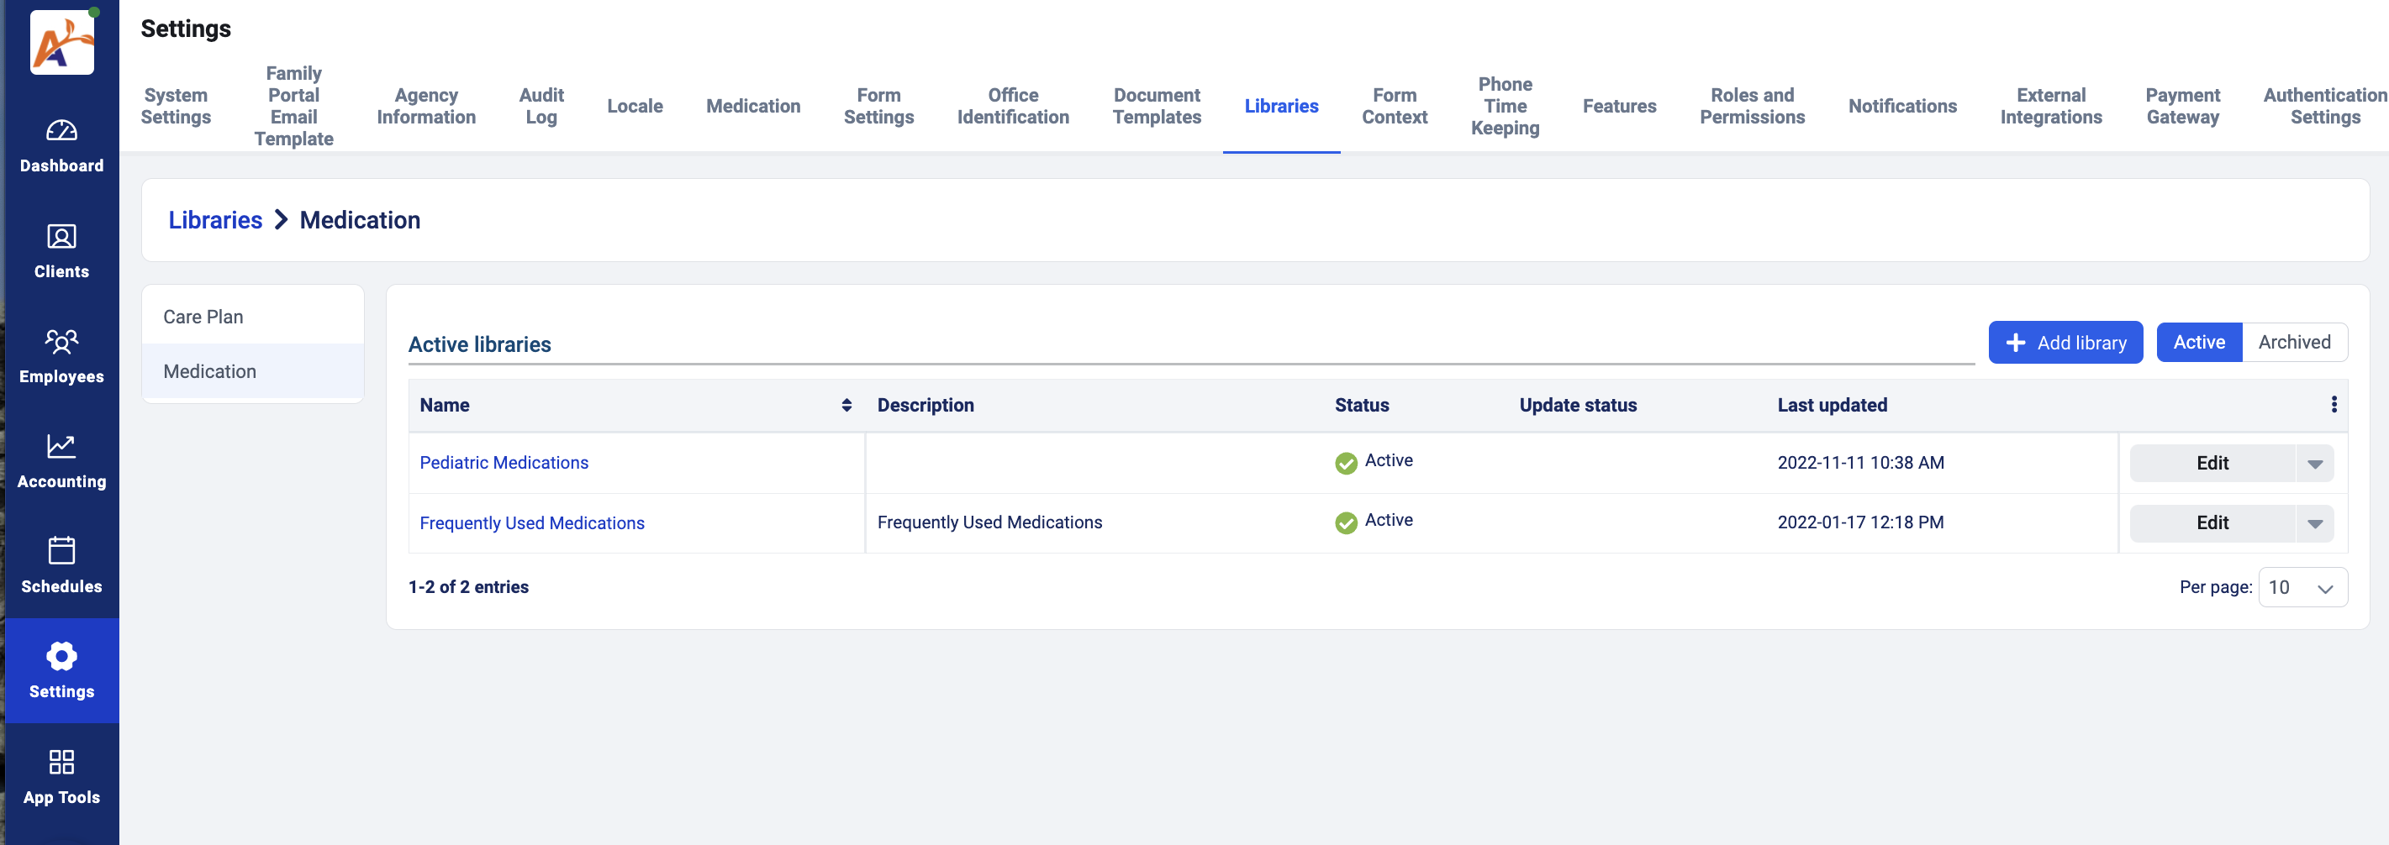Image resolution: width=2389 pixels, height=845 pixels.
Task: Open the Dashboard gauge icon
Action: (61, 132)
